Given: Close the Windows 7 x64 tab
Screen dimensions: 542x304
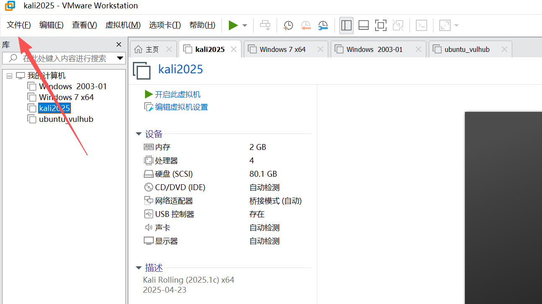Looking at the screenshot, I should (321, 49).
